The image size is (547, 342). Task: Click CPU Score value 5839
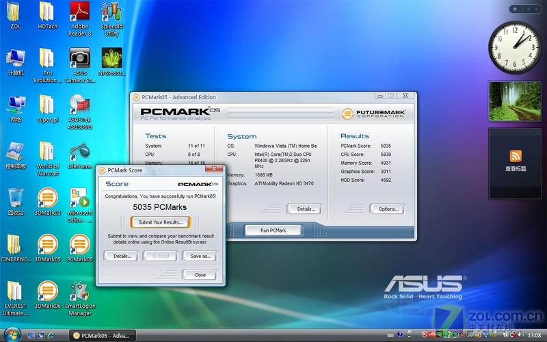tap(386, 155)
